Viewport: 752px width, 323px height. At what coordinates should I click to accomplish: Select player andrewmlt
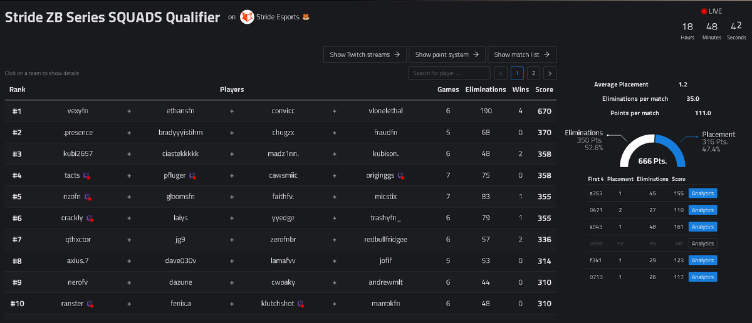(x=386, y=282)
